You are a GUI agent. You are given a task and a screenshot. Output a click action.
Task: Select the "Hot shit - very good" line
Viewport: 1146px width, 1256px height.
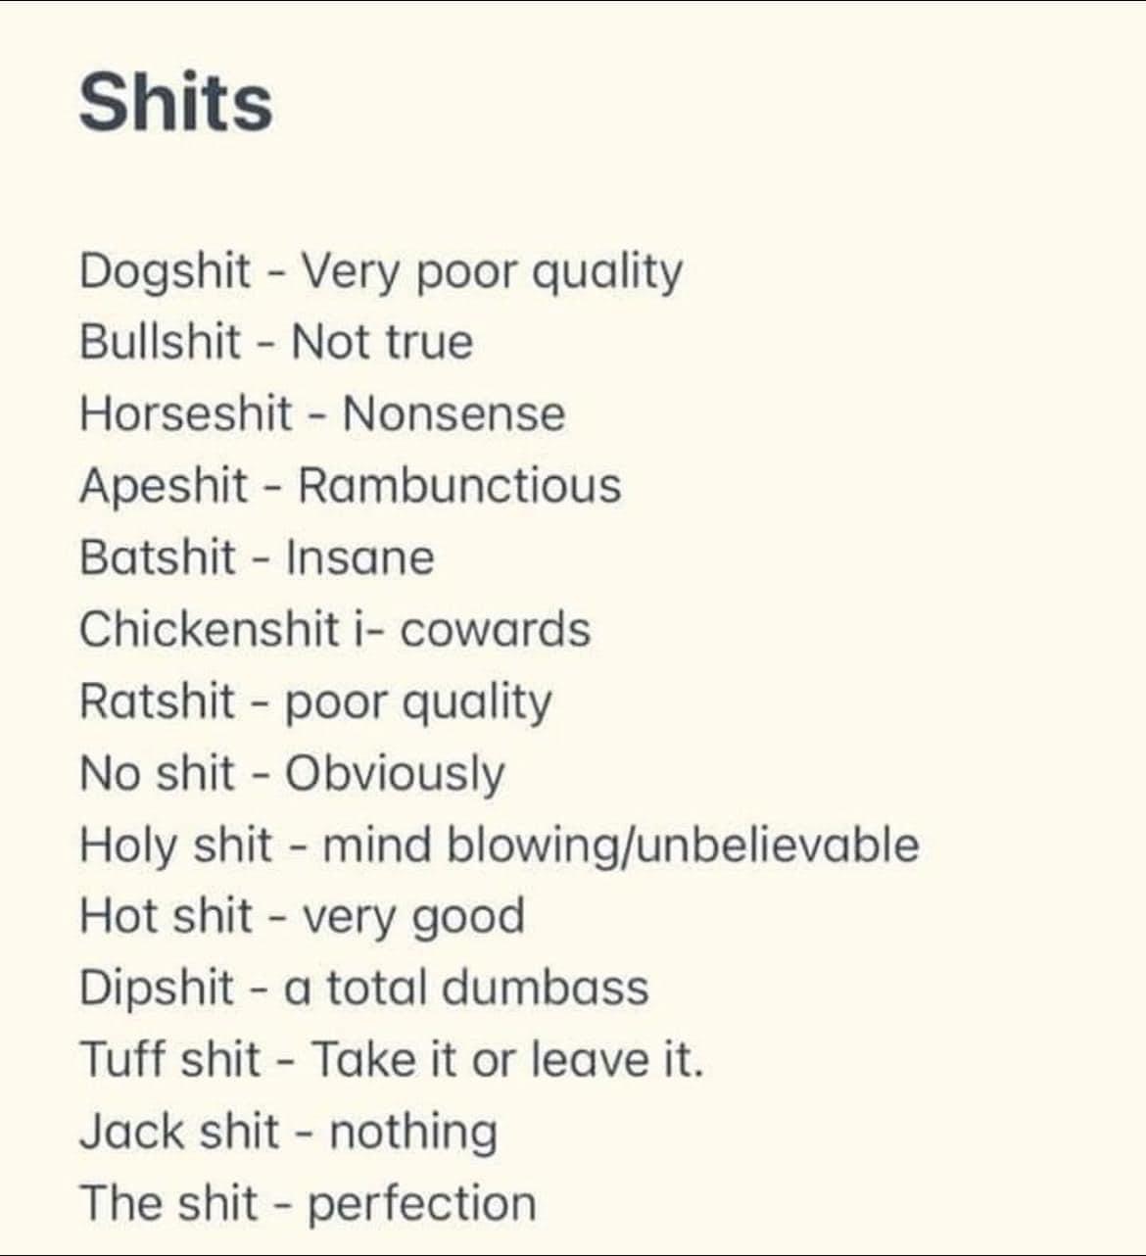(x=302, y=916)
